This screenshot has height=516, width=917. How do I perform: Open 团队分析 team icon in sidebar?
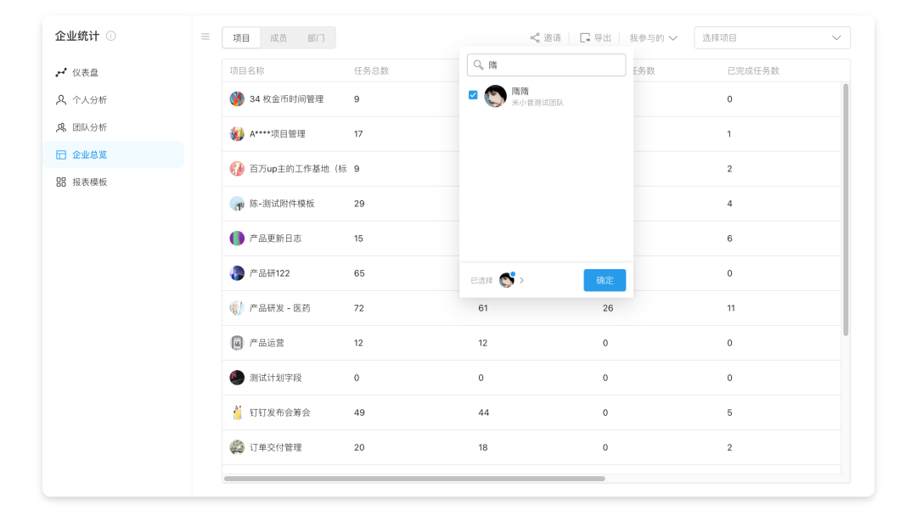(x=61, y=127)
